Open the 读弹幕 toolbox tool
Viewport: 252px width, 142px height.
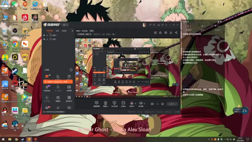click(x=69, y=88)
